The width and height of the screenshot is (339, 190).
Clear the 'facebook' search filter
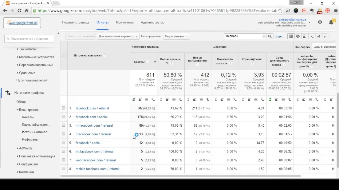264,36
